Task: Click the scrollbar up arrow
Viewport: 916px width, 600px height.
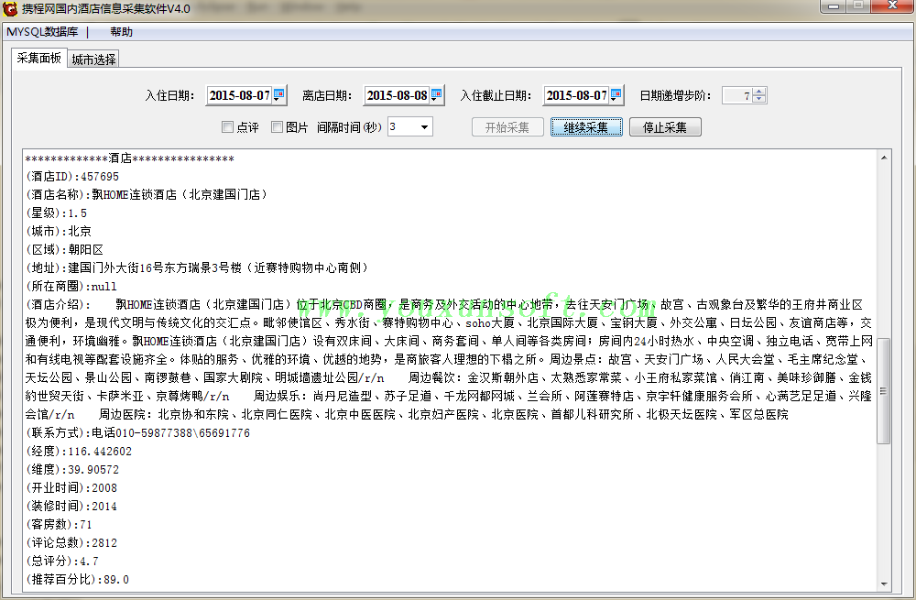Action: point(883,158)
